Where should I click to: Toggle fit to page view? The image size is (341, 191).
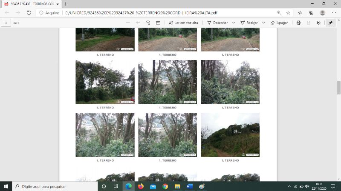[x=158, y=23]
